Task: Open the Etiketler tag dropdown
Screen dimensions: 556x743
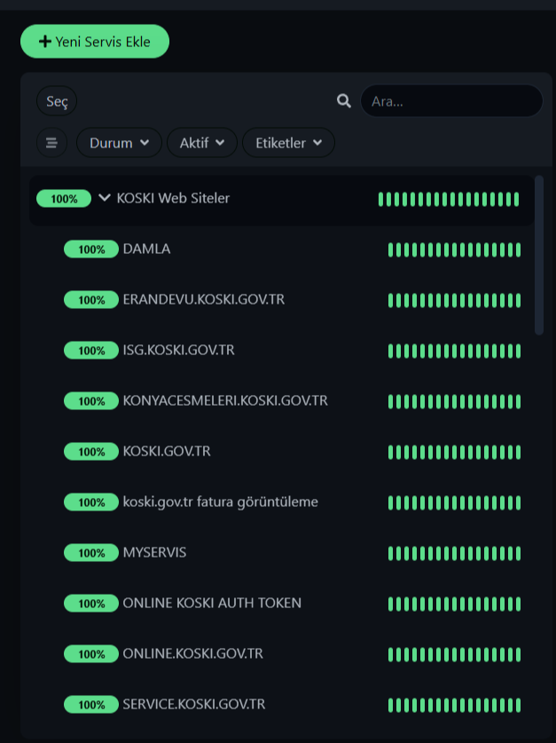Action: coord(288,143)
